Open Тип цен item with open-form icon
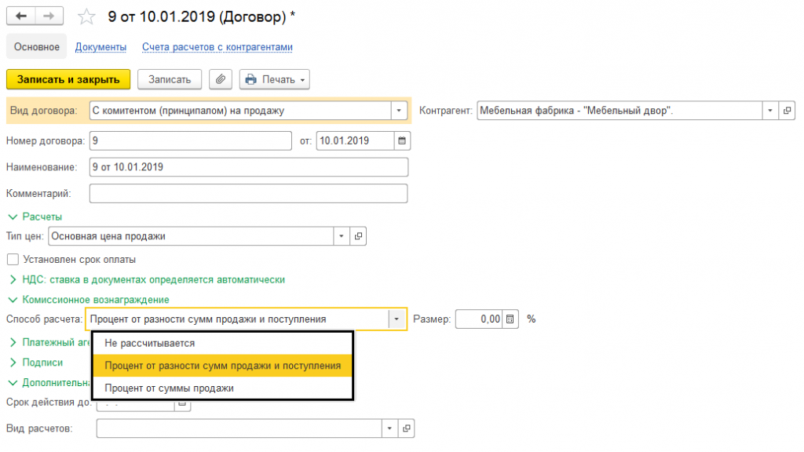The height and width of the screenshot is (452, 804). coord(358,236)
